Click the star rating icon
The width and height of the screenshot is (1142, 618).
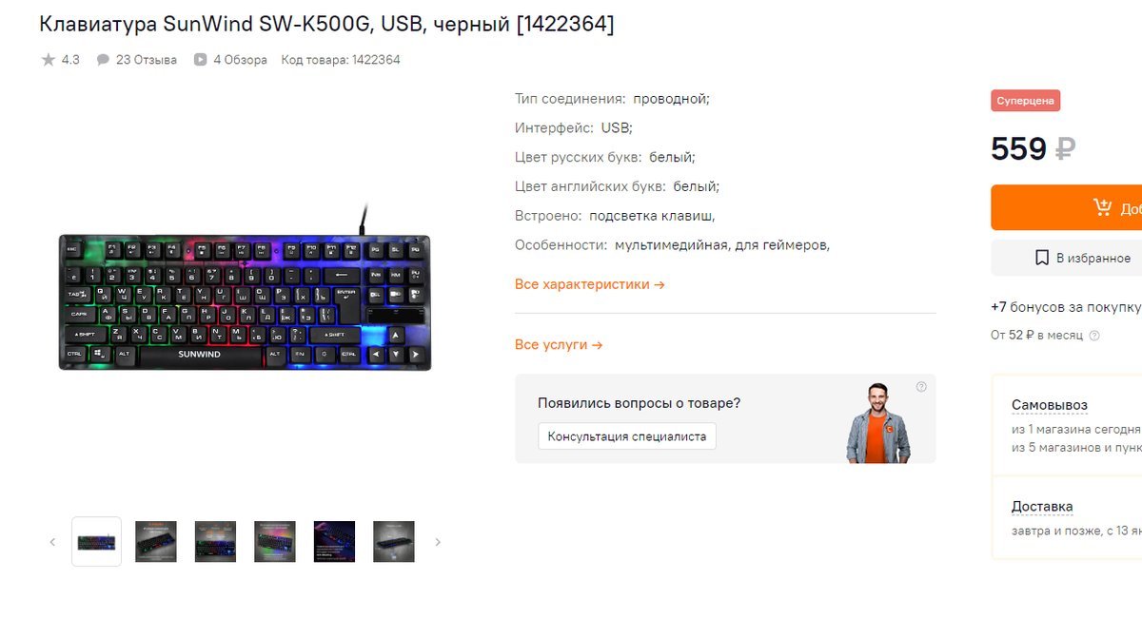coord(49,60)
